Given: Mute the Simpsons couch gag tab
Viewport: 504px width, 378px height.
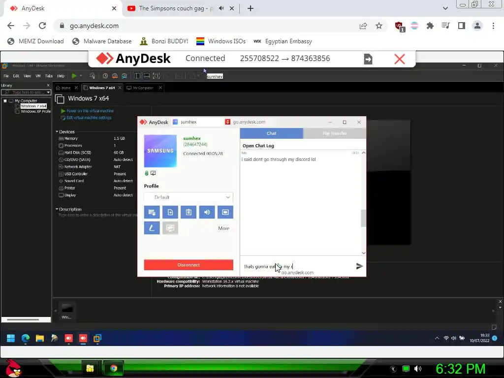Looking at the screenshot, I should click(x=221, y=8).
